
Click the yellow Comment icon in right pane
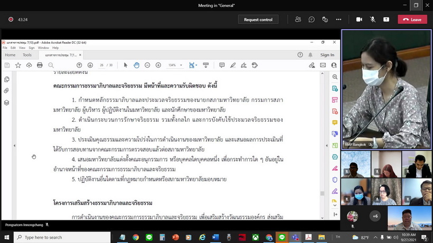click(335, 123)
